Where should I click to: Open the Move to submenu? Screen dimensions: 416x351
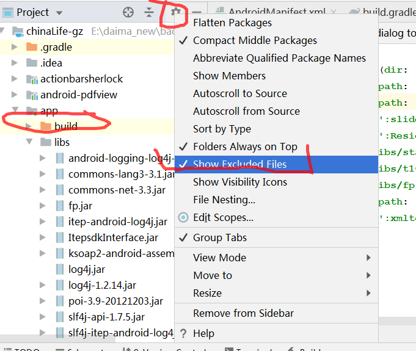click(x=276, y=275)
